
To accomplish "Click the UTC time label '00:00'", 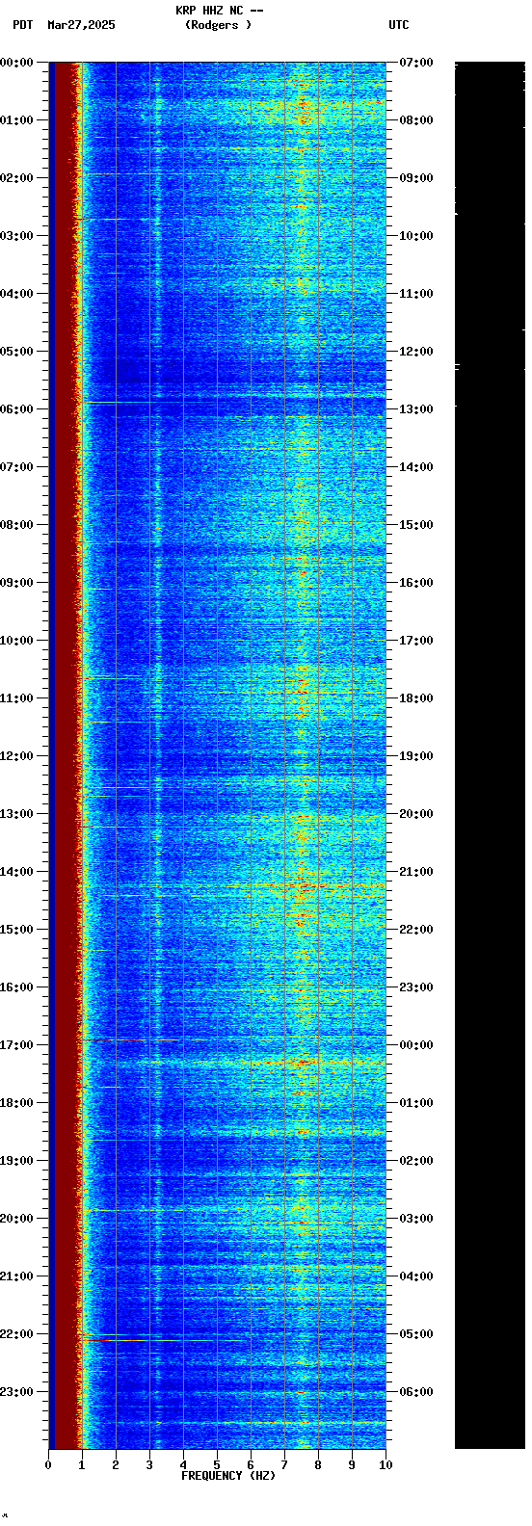I will pyautogui.click(x=416, y=1045).
